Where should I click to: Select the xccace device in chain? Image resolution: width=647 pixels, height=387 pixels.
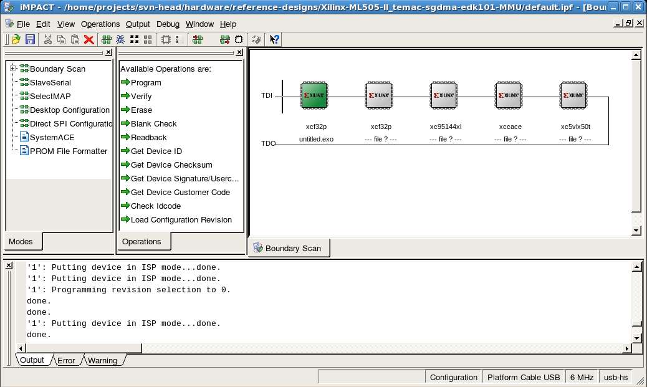click(510, 96)
